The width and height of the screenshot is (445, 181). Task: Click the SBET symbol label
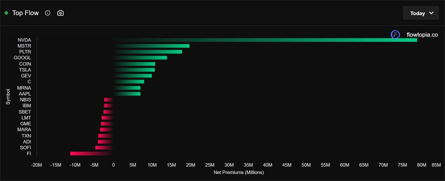pyautogui.click(x=25, y=112)
